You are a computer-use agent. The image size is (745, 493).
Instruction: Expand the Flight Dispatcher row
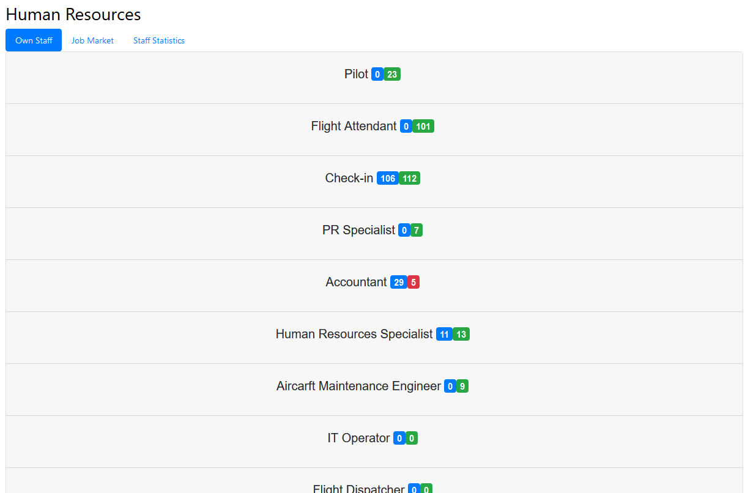(374, 481)
